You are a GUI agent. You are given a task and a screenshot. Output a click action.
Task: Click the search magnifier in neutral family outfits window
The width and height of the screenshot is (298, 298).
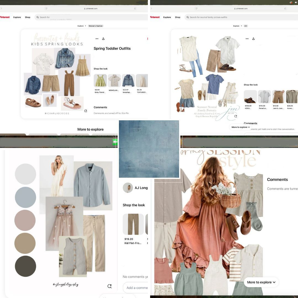coord(188,17)
